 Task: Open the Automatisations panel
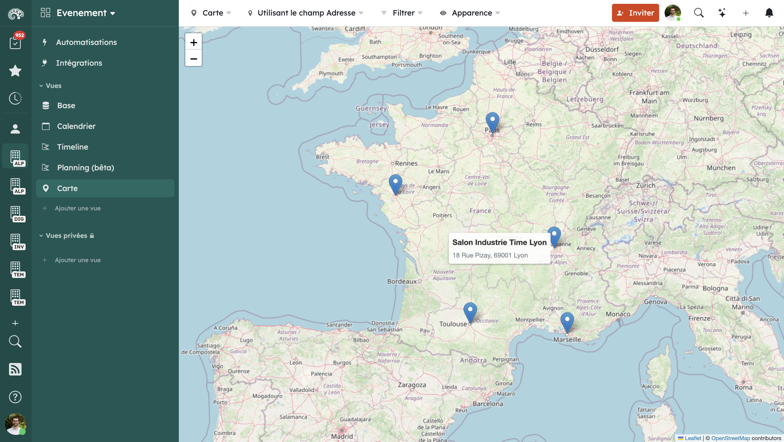click(x=86, y=42)
